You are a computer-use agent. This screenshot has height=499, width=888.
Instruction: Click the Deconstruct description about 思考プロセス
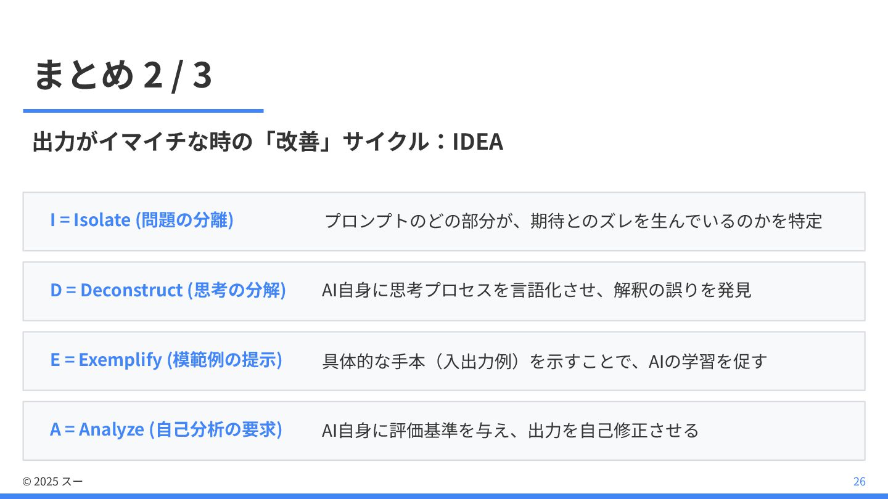(x=536, y=290)
